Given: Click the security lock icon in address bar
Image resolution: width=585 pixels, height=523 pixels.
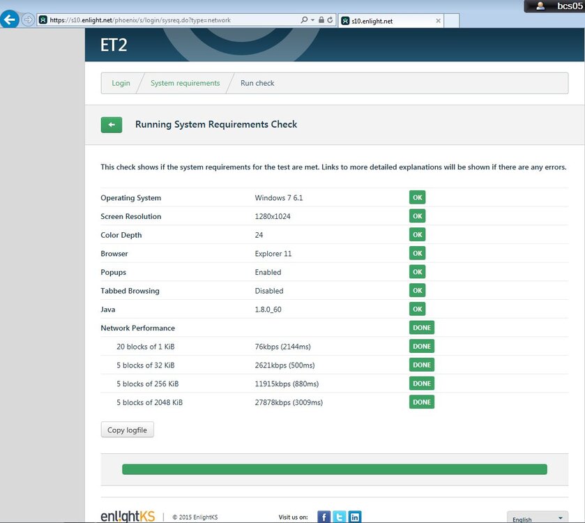Looking at the screenshot, I should [x=321, y=20].
